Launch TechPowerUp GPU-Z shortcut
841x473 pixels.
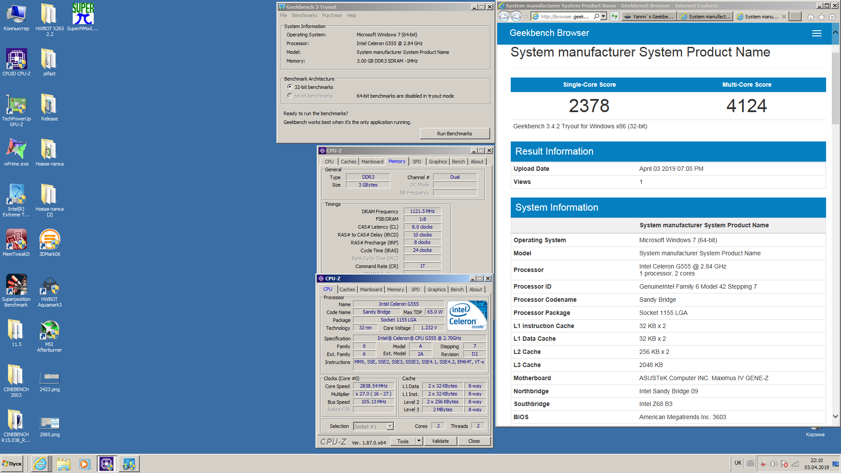16,110
